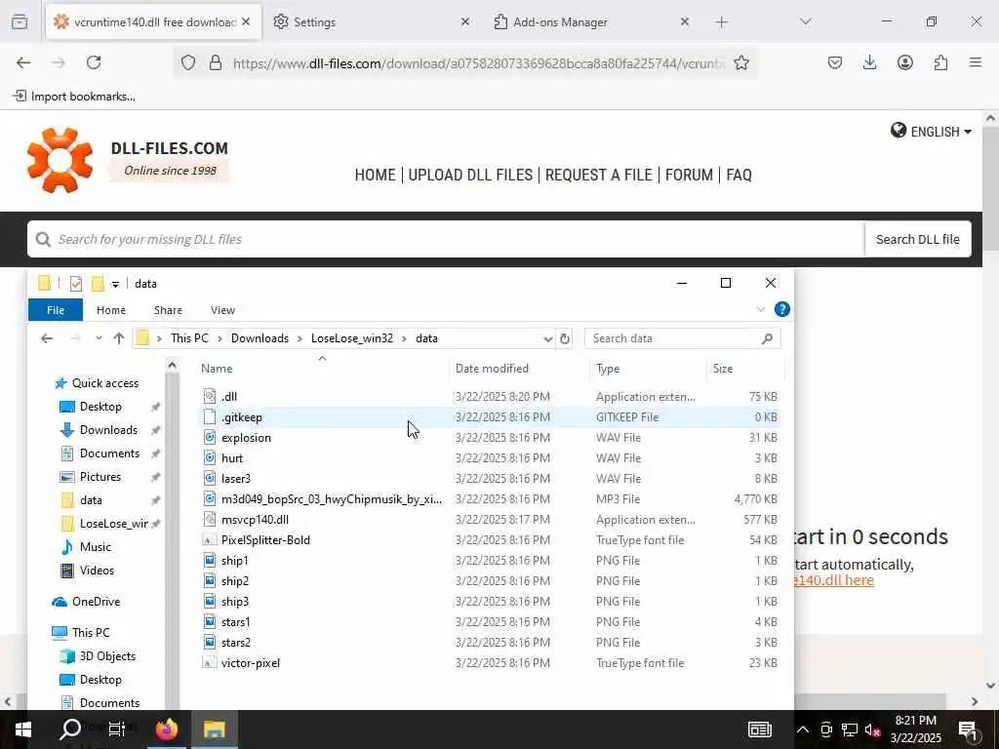Click the muted volume tray icon
The width and height of the screenshot is (999, 749).
(x=873, y=729)
